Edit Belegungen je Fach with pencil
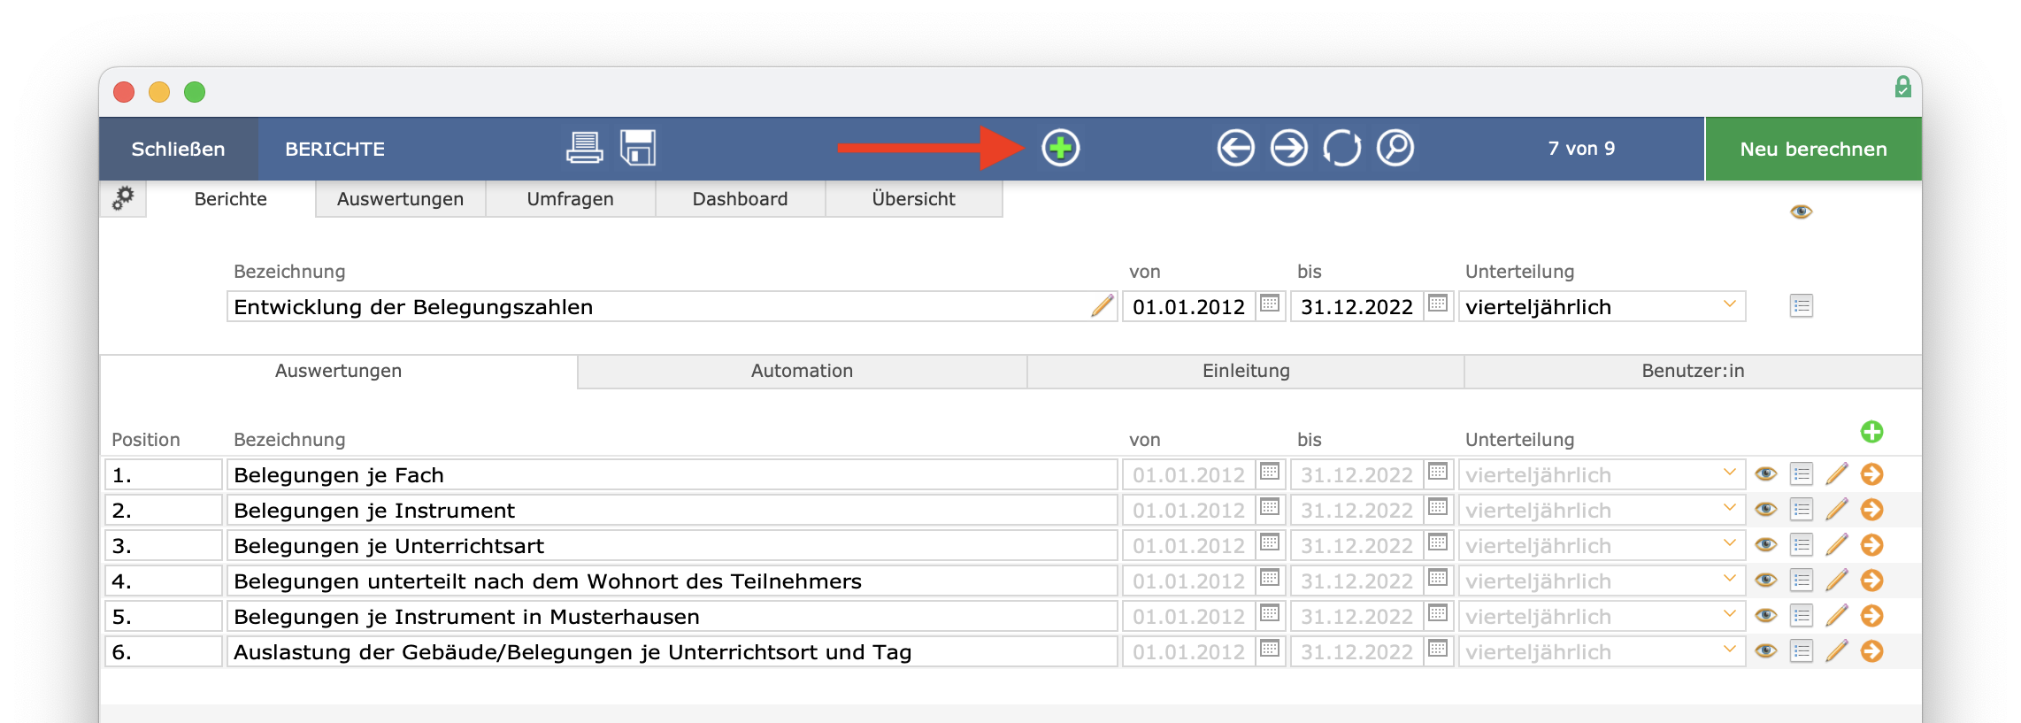Viewport: 2021px width, 723px height. (1837, 474)
